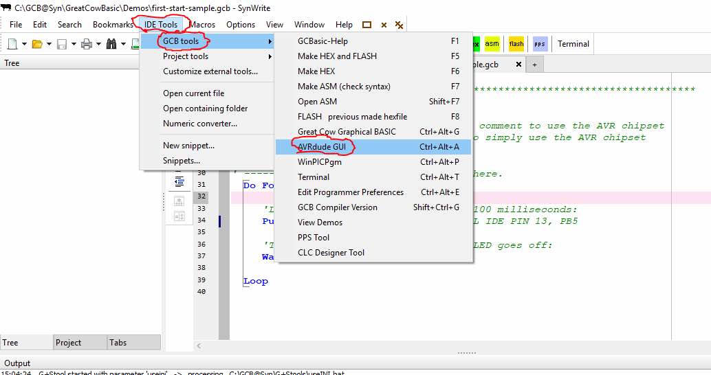
Task: Select Make HEX and FLASH
Action: point(373,56)
